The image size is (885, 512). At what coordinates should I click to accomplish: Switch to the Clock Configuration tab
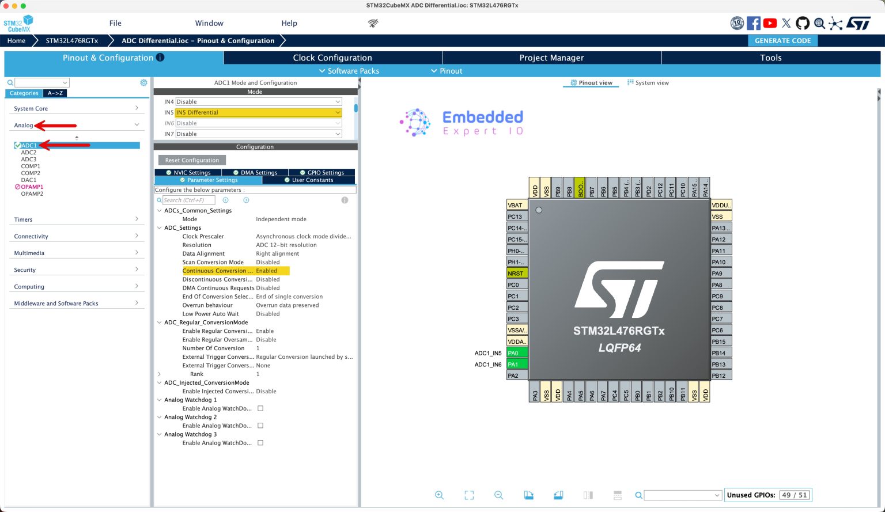tap(331, 58)
